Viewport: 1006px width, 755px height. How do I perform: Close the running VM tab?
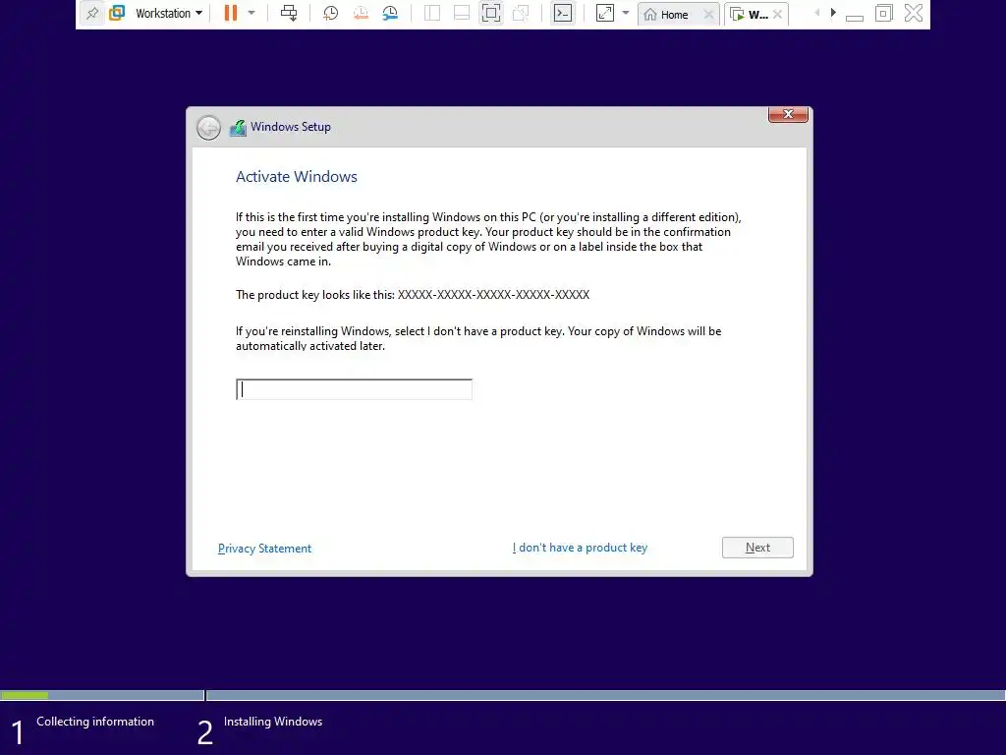coord(778,14)
